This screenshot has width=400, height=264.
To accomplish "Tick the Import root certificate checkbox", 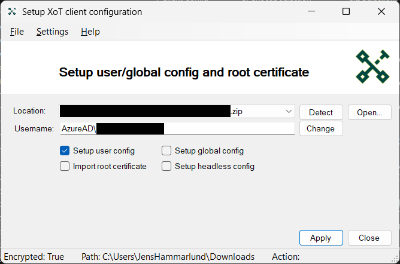I will tap(65, 166).
